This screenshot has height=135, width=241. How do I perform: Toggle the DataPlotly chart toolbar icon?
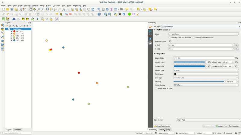57,19
